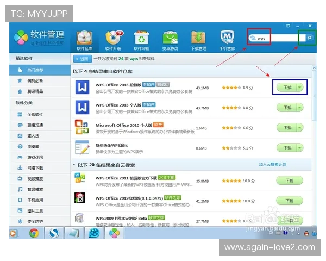Open the 下载管理 download manager icon
This screenshot has height=261, width=326.
198,39
